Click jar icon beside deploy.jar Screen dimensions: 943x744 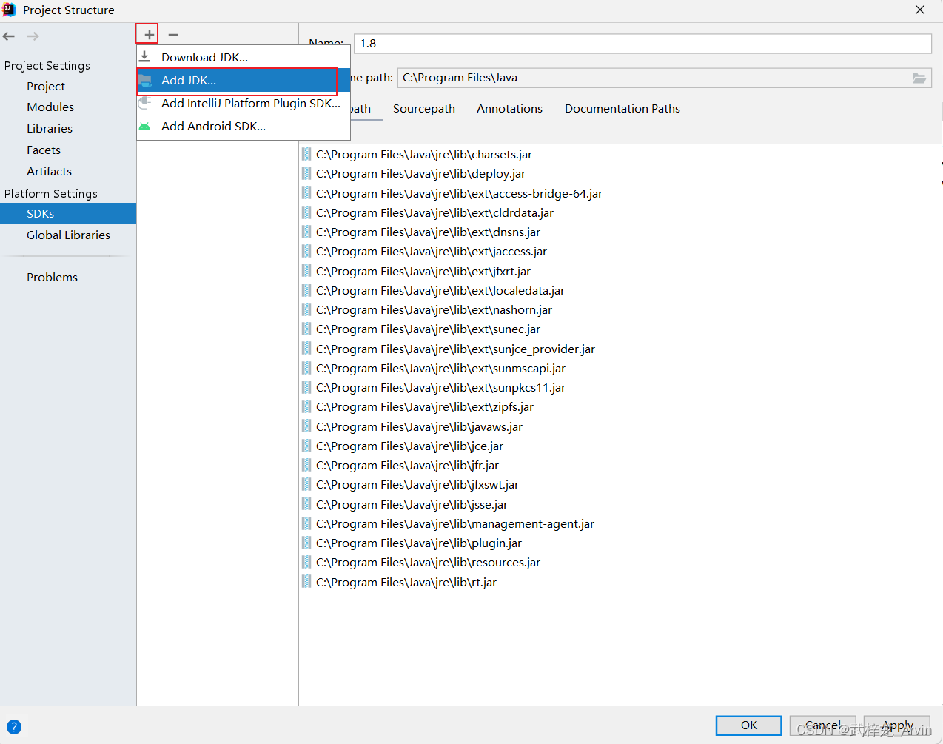[306, 173]
